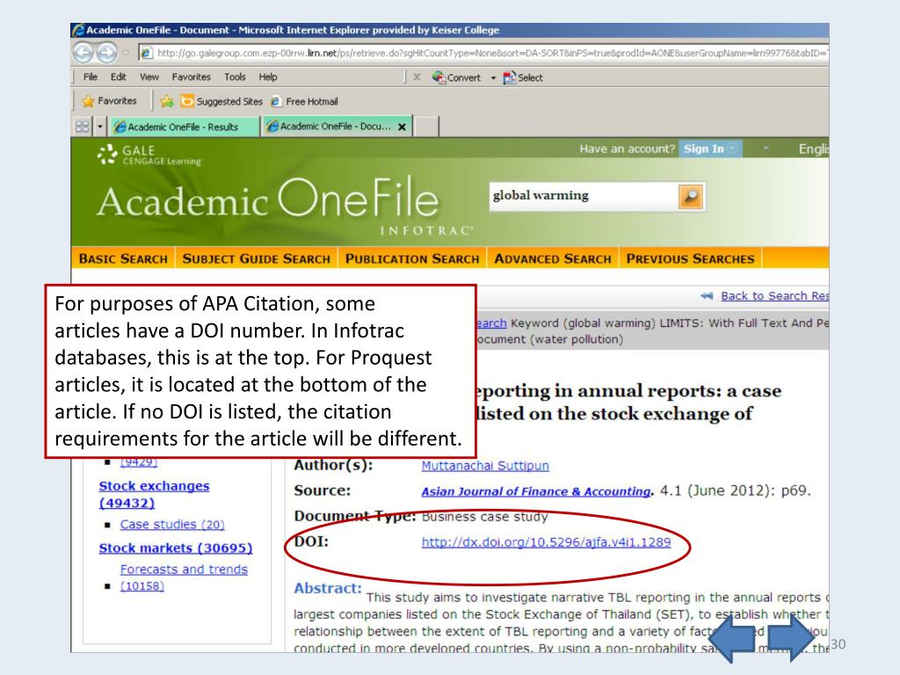This screenshot has height=675, width=900.
Task: Open Publication Search tab
Action: [412, 259]
